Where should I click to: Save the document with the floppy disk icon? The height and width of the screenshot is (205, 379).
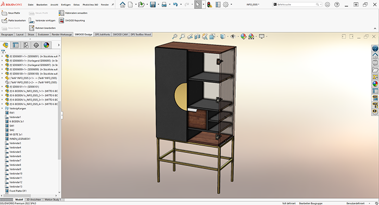(153, 4)
